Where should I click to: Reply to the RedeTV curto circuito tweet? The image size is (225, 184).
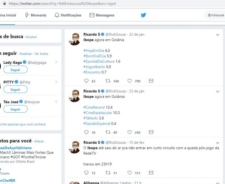click(x=86, y=173)
